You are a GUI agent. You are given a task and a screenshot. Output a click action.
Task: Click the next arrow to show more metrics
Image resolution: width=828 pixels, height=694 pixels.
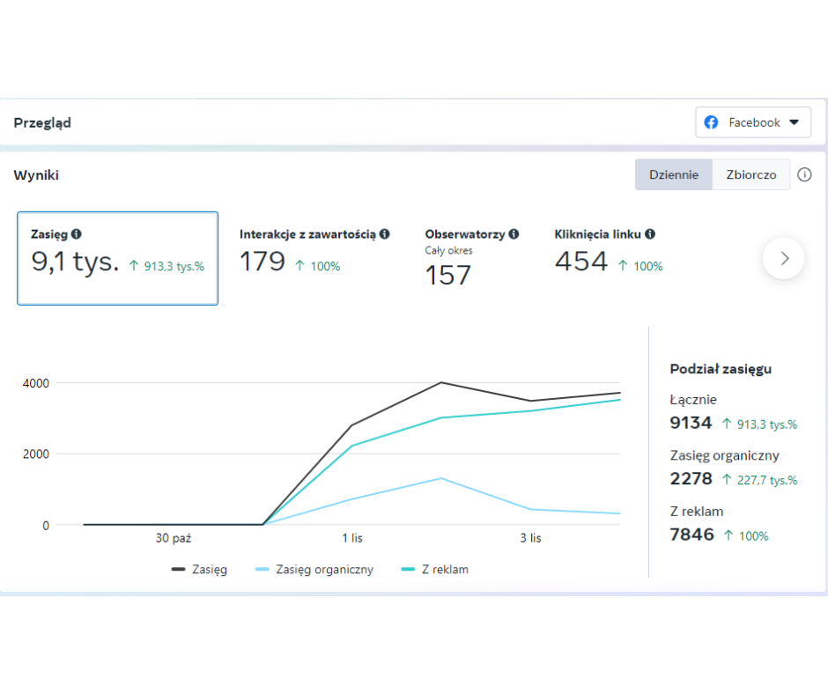pos(784,258)
